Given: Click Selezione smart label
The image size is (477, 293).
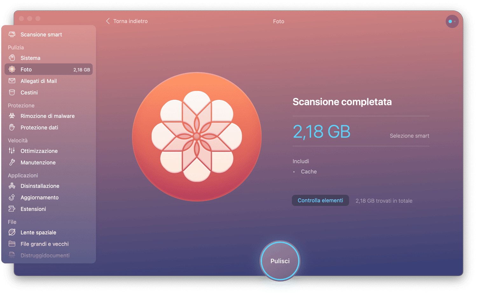Looking at the screenshot, I should click(x=410, y=136).
